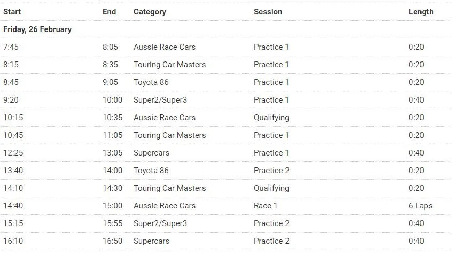Select the 7:45 Aussie Race Cars start time

[11, 47]
